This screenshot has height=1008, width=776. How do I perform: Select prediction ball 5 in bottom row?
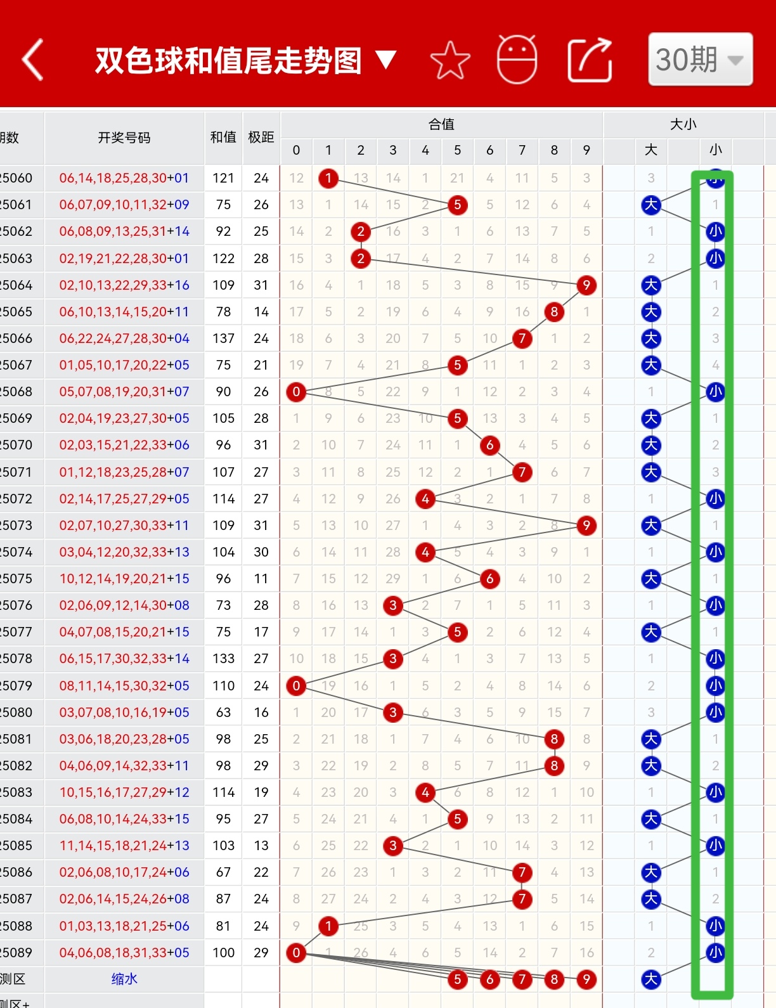[458, 979]
